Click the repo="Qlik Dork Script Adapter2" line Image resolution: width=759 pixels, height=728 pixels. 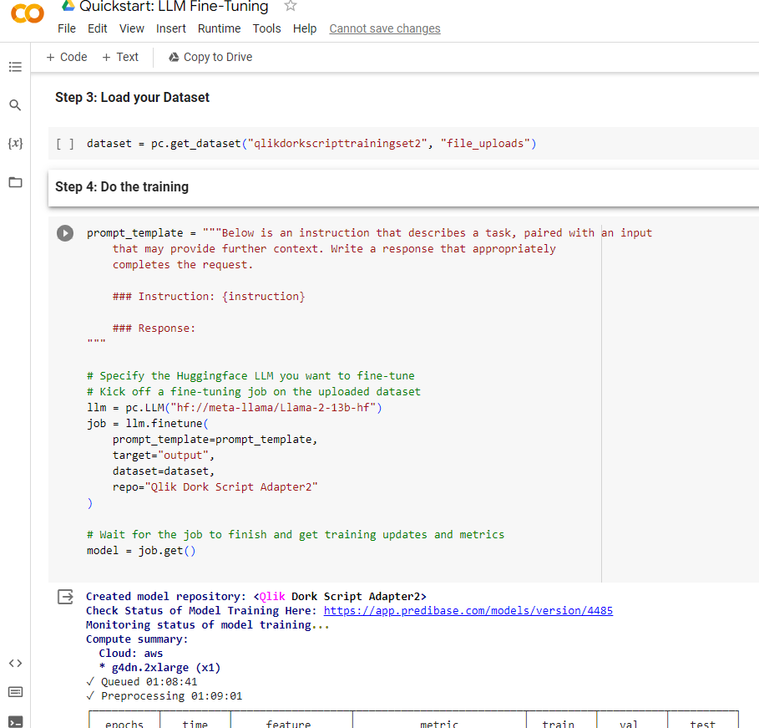point(215,487)
